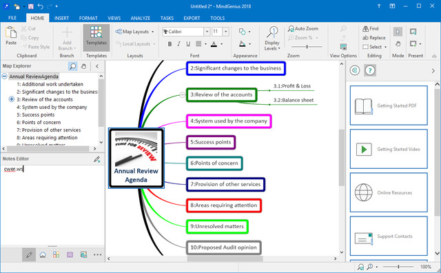
Task: Click the Online Resources button
Action: click(389, 192)
